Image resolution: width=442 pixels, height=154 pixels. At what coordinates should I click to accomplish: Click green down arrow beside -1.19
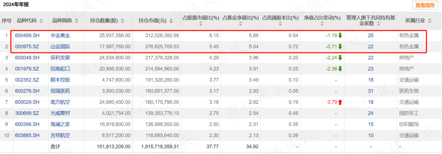pyautogui.click(x=340, y=36)
